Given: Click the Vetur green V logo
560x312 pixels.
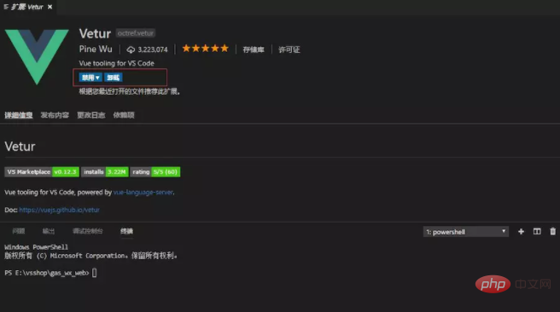Looking at the screenshot, I should tap(37, 57).
